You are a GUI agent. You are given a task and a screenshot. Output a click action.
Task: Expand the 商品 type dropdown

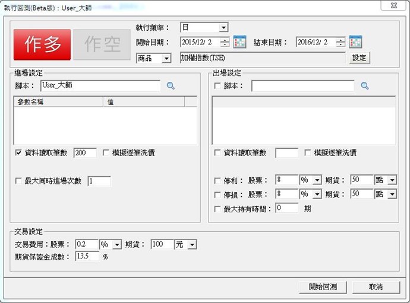click(166, 58)
